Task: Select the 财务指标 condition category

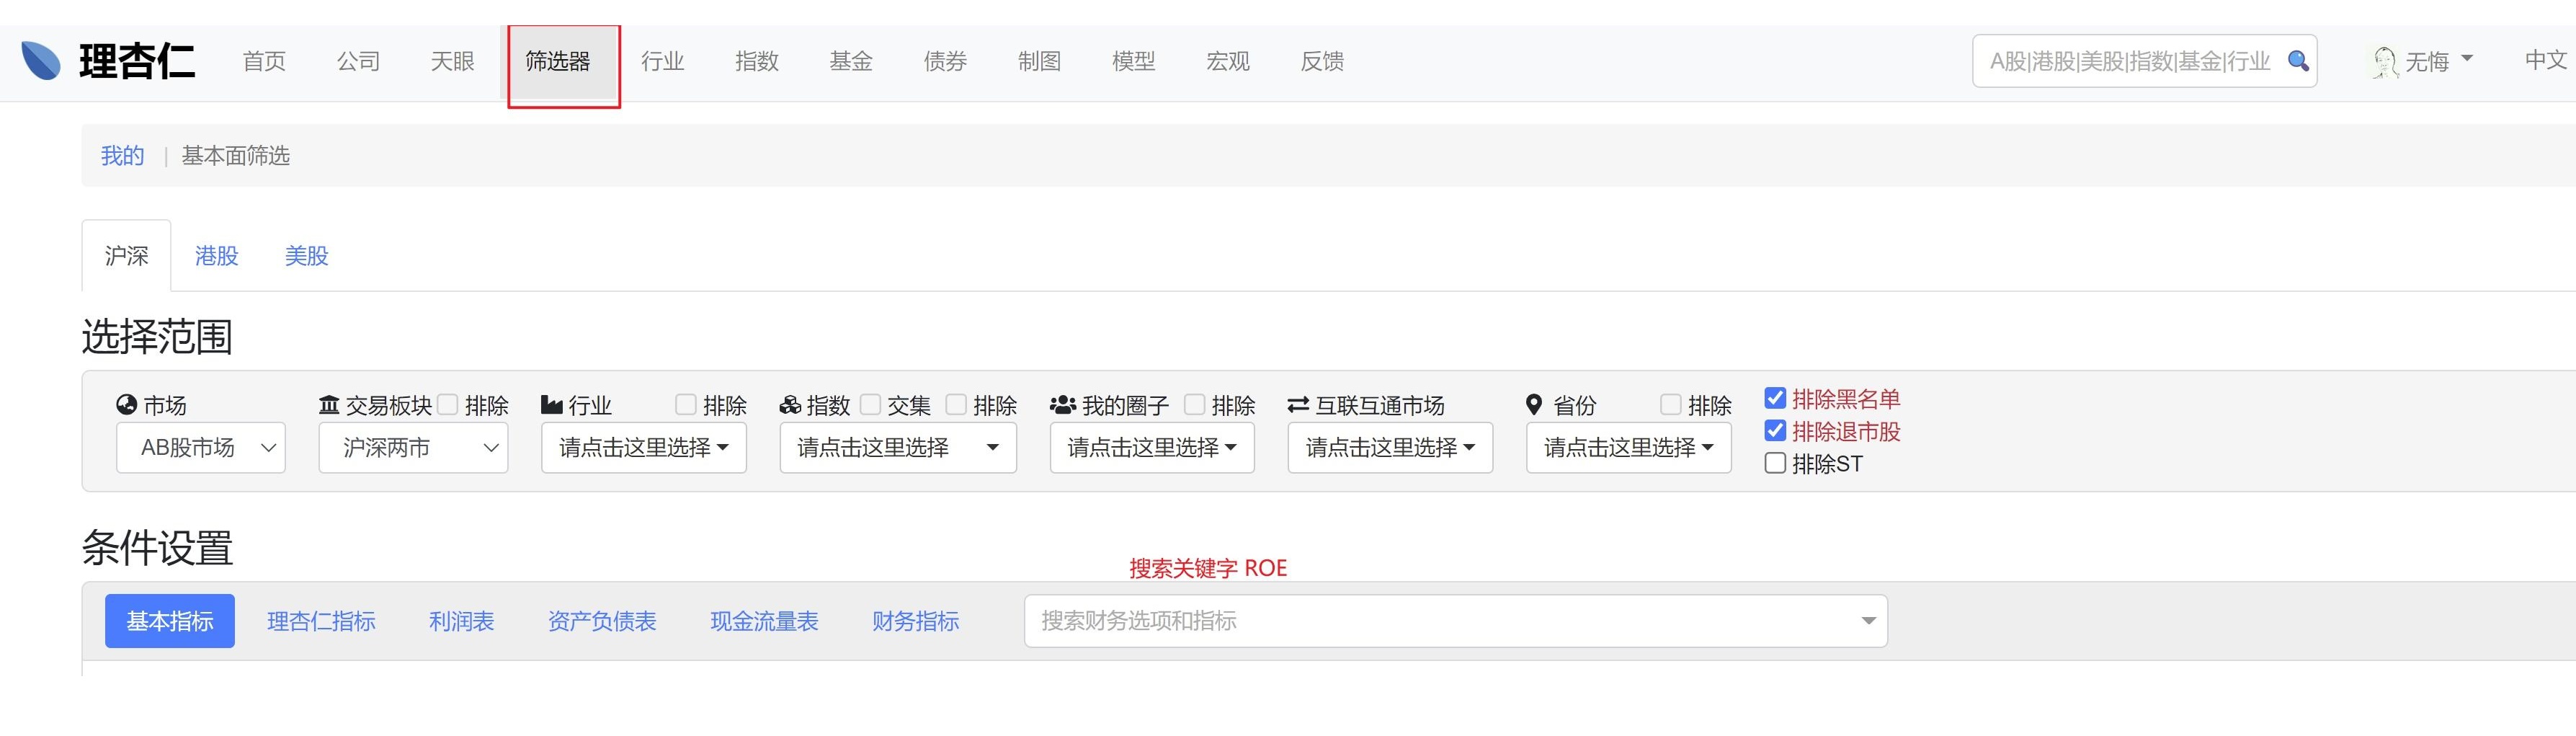Action: pyautogui.click(x=915, y=621)
